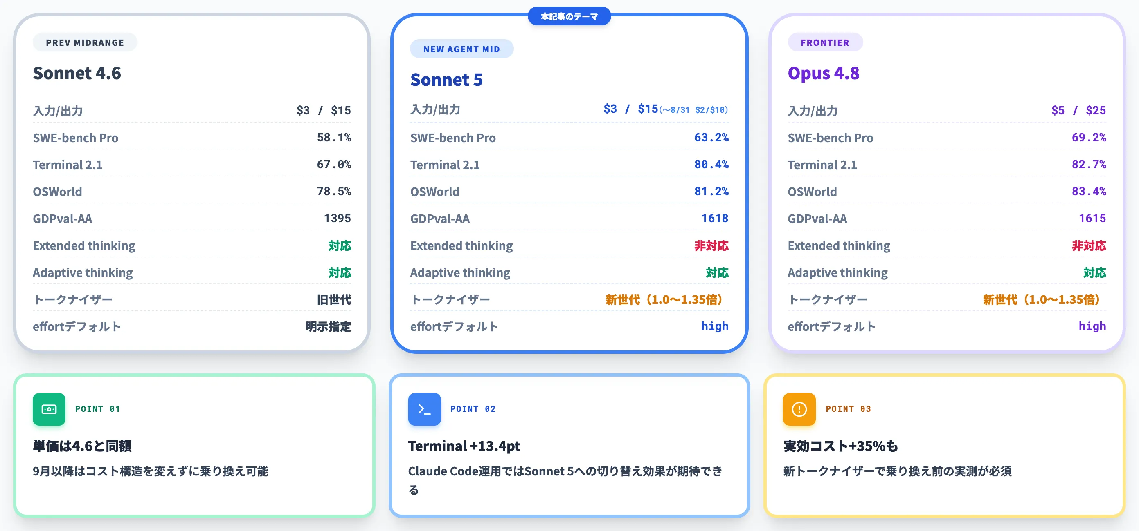Screen dimensions: 1139x531
Task: Click Opus 4.8 effort default 'high'
Action: click(x=1092, y=326)
